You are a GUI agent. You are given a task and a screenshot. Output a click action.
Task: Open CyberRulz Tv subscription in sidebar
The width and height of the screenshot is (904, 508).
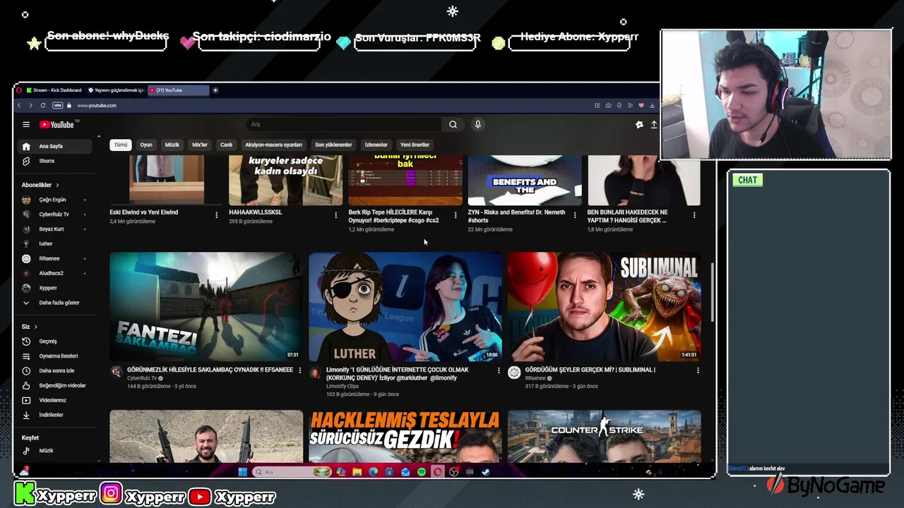tap(56, 214)
